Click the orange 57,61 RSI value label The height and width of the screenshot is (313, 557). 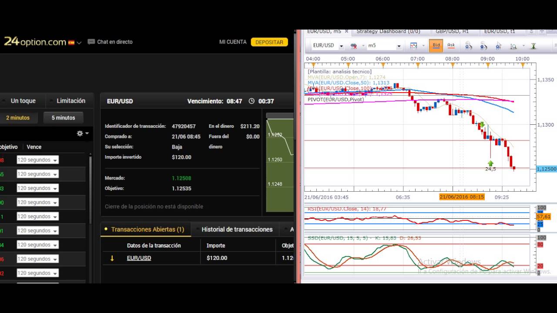544,216
